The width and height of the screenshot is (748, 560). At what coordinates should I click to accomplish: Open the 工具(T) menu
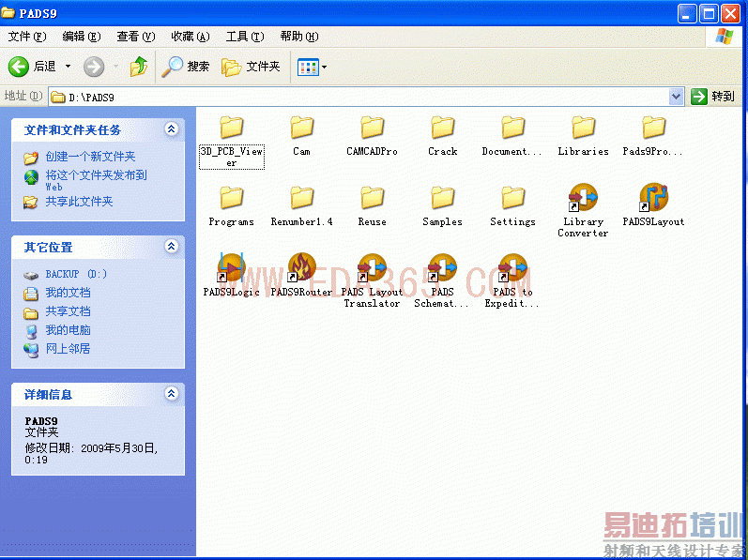pyautogui.click(x=245, y=37)
